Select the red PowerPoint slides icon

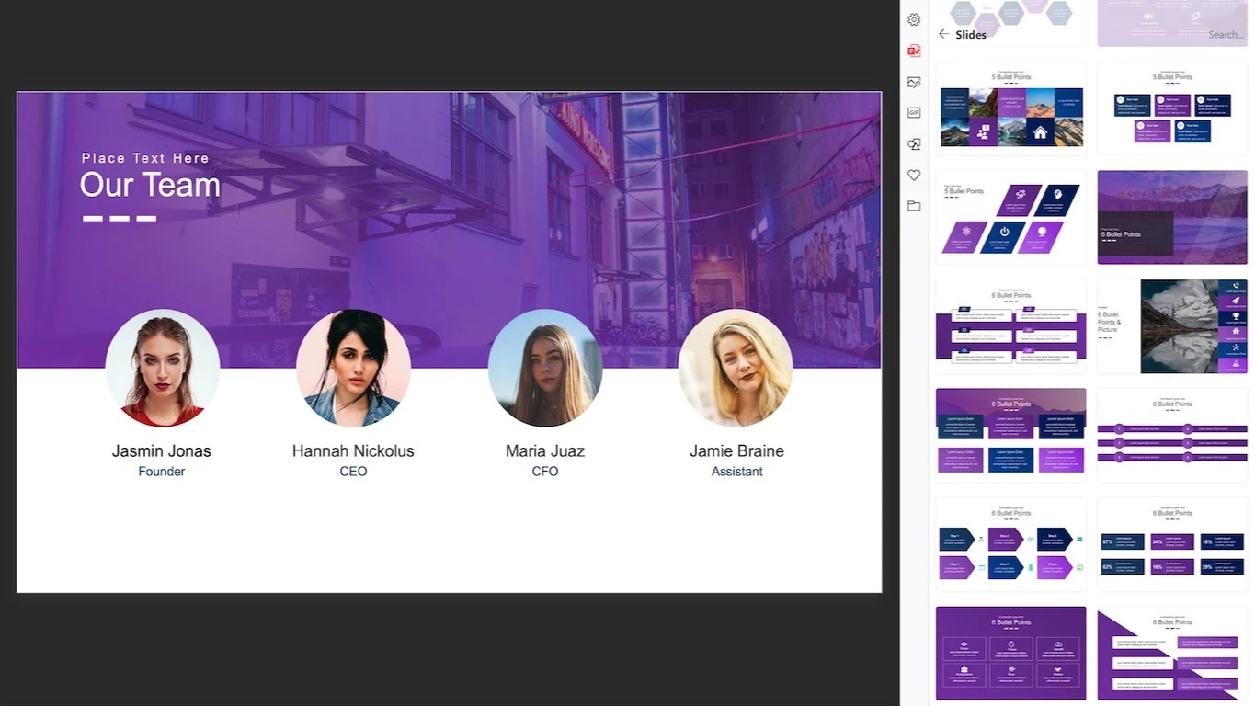point(913,51)
